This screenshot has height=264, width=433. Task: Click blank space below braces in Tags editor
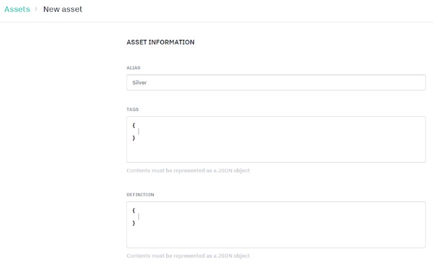coord(275,151)
